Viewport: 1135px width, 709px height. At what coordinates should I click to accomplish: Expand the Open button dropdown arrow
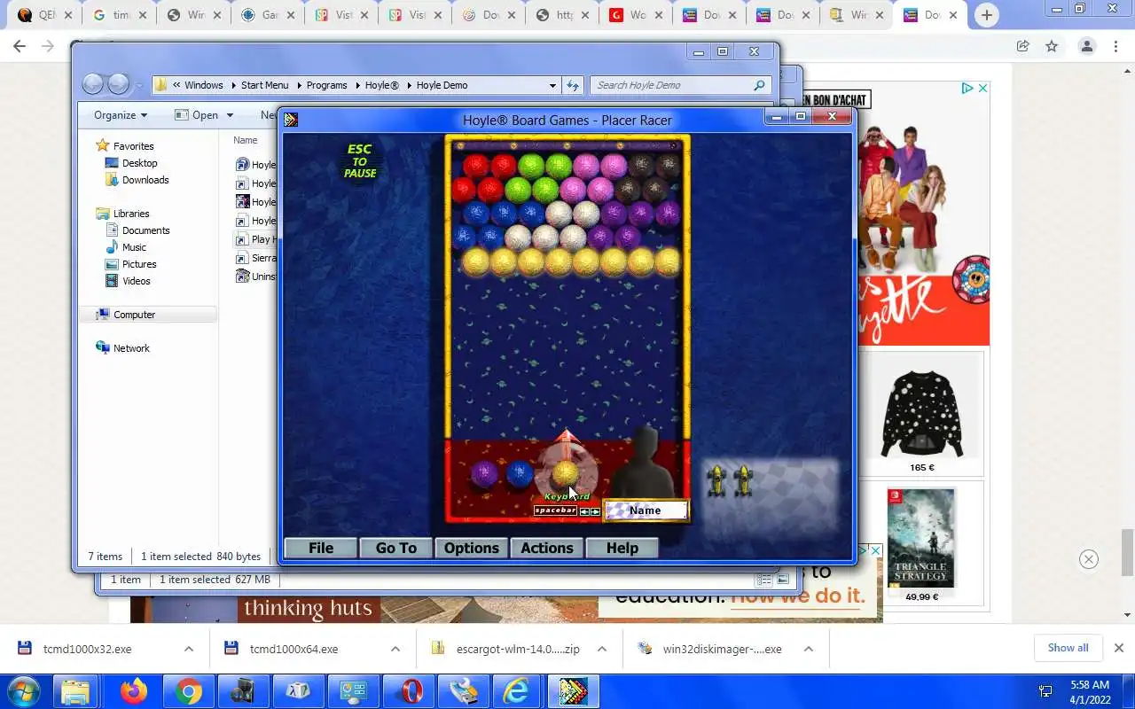click(230, 115)
